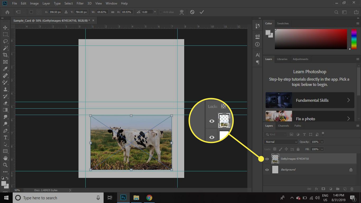This screenshot has height=203, width=361.
Task: Toggle relative positioning triangle for reference point
Action: coord(66,12)
